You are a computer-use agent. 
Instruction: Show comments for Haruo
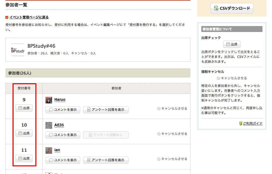tap(63, 110)
